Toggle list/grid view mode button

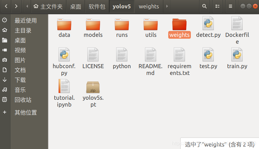tap(217, 7)
